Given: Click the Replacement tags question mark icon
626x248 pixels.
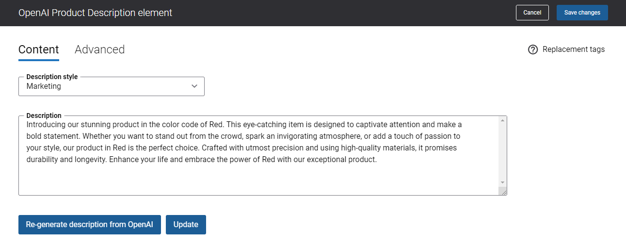Looking at the screenshot, I should 533,50.
